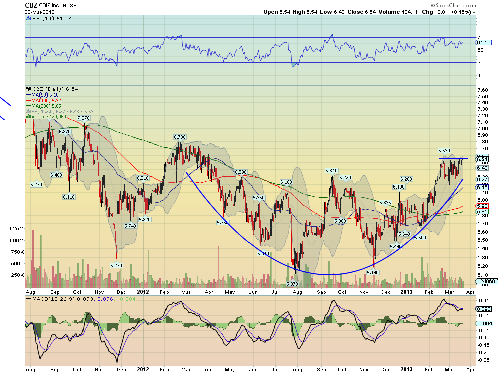Screen dimensions: 498x374
Task: Click the 5.895 price label
Action: coord(385,202)
